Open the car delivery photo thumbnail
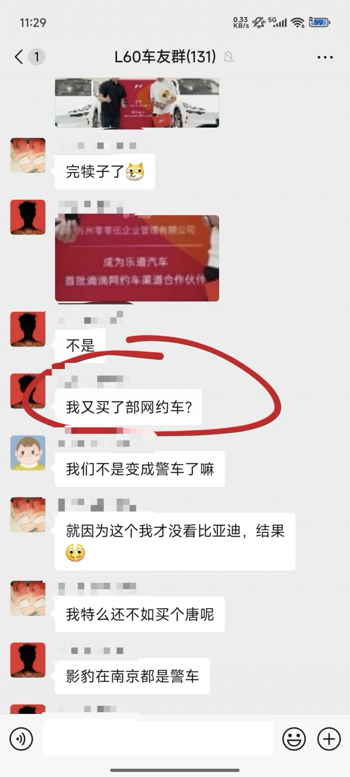 tap(137, 102)
